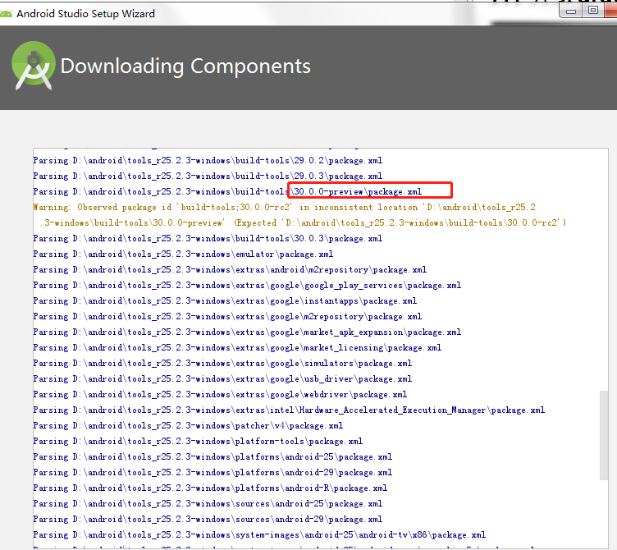Image resolution: width=617 pixels, height=550 pixels.
Task: Maximize the Setup Wizard window
Action: tap(592, 11)
